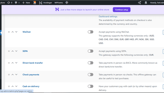
Task: Click the Continue setup button
Action: [x=121, y=10]
